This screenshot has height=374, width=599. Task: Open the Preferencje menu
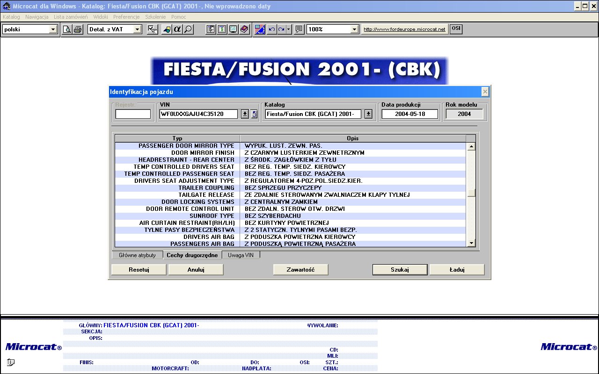tap(126, 17)
